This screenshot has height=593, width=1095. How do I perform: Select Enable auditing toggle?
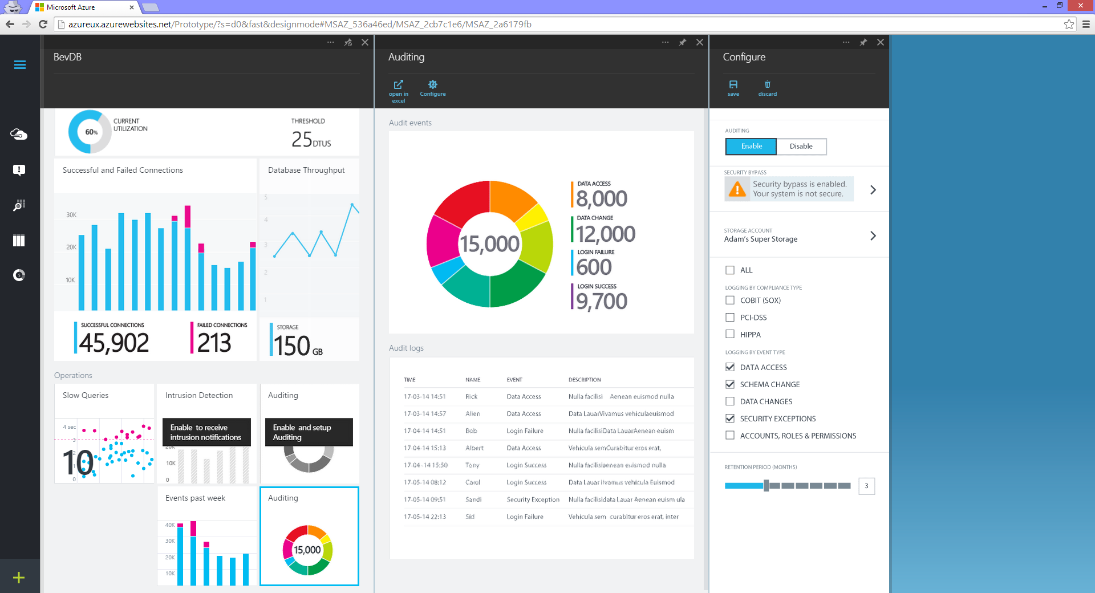click(751, 147)
